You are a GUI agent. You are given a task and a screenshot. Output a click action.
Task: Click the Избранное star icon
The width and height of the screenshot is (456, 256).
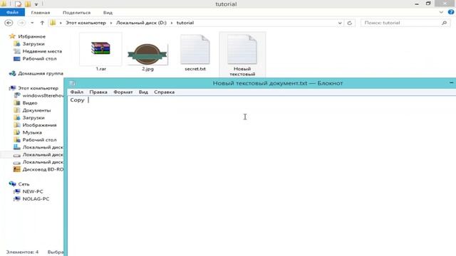[x=12, y=36]
